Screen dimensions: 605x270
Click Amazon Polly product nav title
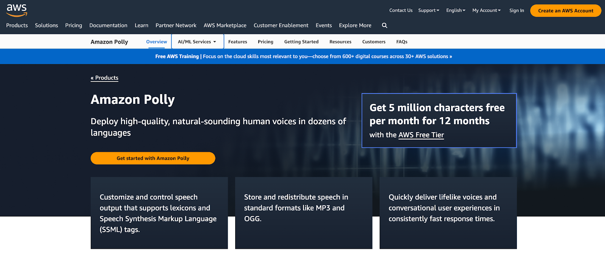109,42
